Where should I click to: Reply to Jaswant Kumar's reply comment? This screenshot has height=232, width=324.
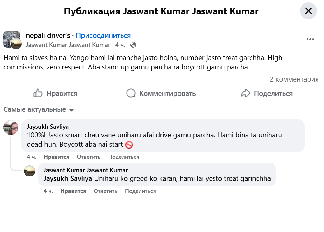click(105, 191)
